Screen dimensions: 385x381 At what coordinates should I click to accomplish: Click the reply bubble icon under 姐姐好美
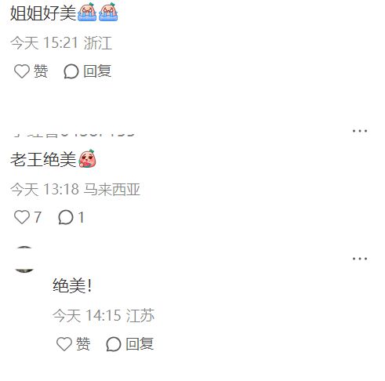pyautogui.click(x=71, y=71)
